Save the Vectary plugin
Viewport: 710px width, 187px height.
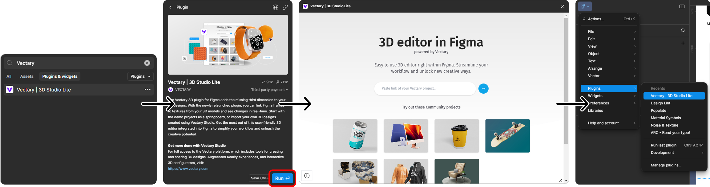click(x=259, y=178)
